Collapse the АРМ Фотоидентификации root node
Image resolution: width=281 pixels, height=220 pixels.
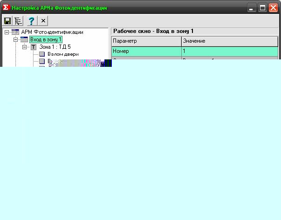coord(7,32)
